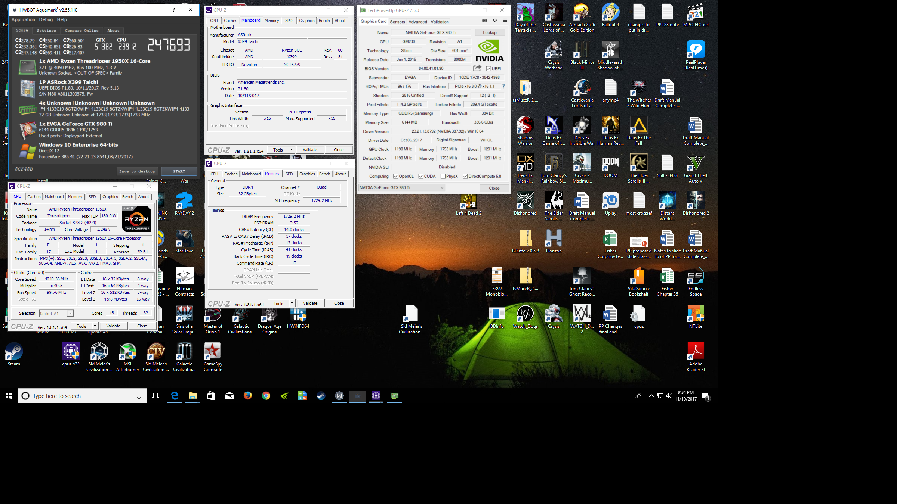Viewport: 897px width, 504px height.
Task: Click the volume icon in system tray
Action: point(669,396)
